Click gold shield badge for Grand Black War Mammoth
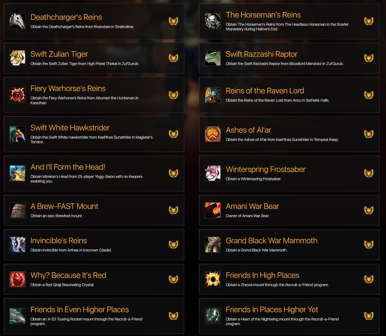The height and width of the screenshot is (336, 386). tap(369, 245)
